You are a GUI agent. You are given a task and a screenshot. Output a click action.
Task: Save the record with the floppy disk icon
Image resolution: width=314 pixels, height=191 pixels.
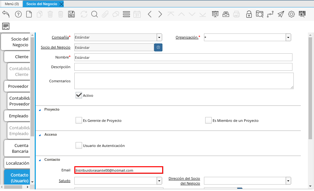click(x=71, y=14)
